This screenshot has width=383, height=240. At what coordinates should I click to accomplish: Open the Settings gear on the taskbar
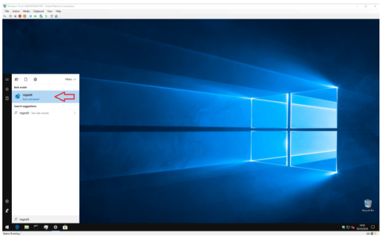click(x=55, y=227)
